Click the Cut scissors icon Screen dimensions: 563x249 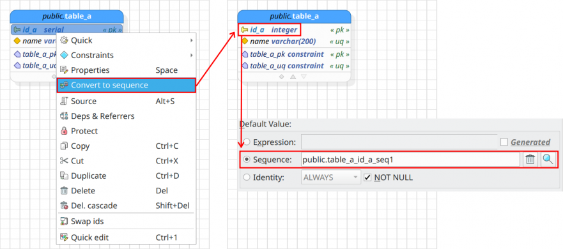64,161
